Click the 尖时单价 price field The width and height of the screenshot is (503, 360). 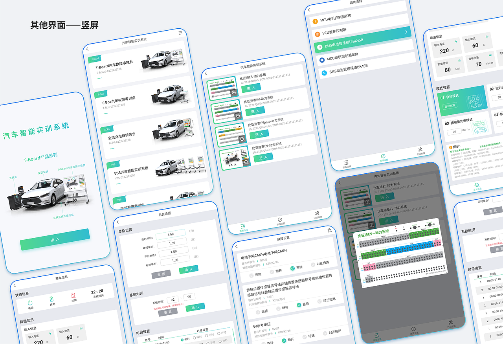click(171, 234)
